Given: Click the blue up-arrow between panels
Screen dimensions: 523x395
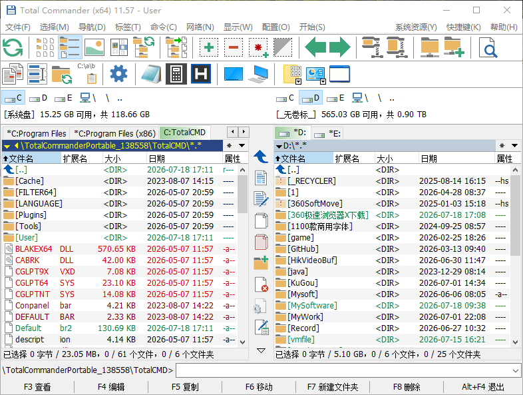Looking at the screenshot, I should pos(261,157).
